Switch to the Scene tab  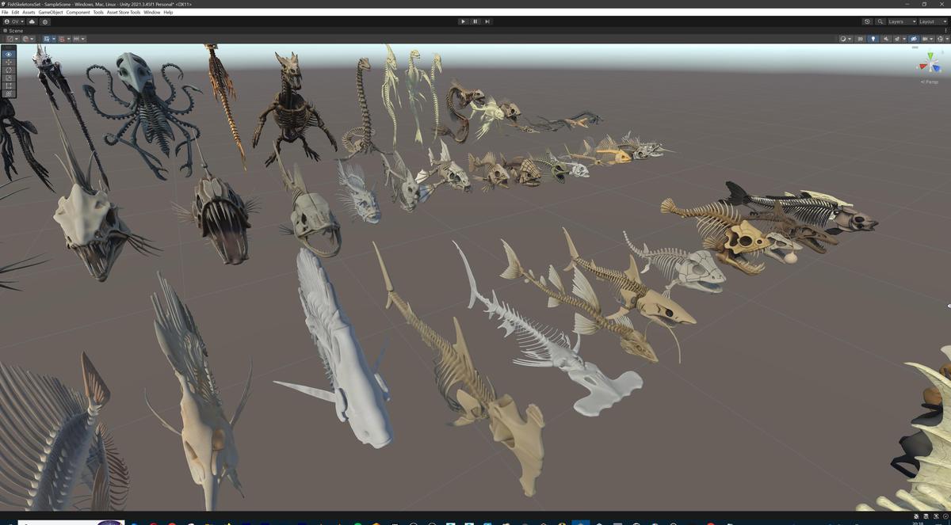[x=13, y=30]
